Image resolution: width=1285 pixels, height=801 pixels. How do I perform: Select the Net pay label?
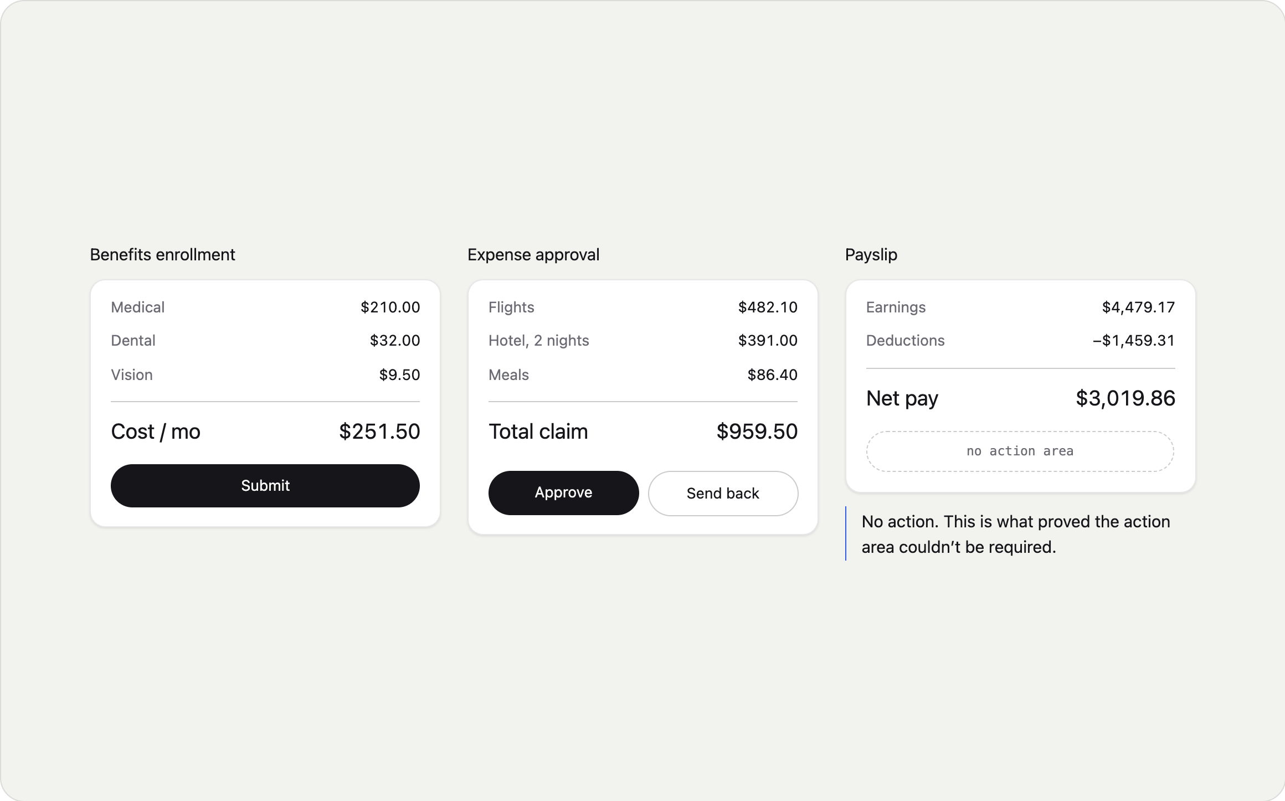902,399
